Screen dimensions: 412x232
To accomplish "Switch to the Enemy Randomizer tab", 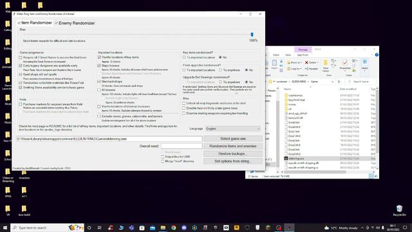I will click(x=75, y=23).
